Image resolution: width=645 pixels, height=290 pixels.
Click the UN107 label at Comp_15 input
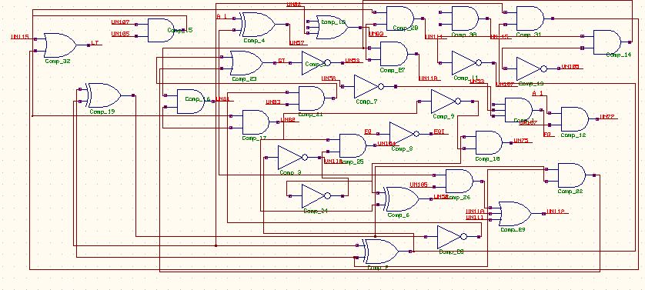[120, 22]
